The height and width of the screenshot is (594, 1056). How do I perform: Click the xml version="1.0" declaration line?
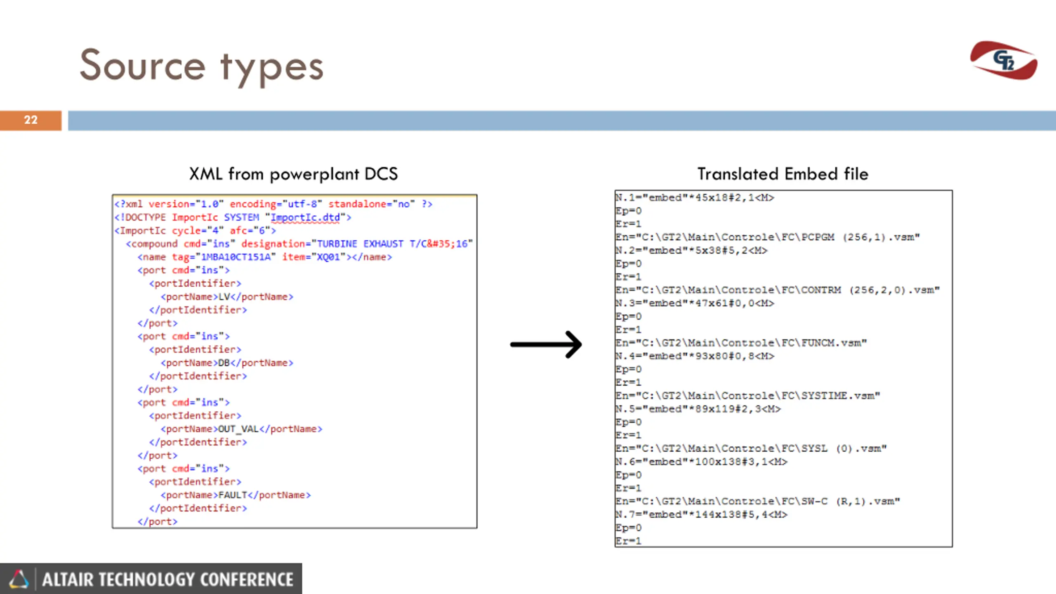(273, 204)
